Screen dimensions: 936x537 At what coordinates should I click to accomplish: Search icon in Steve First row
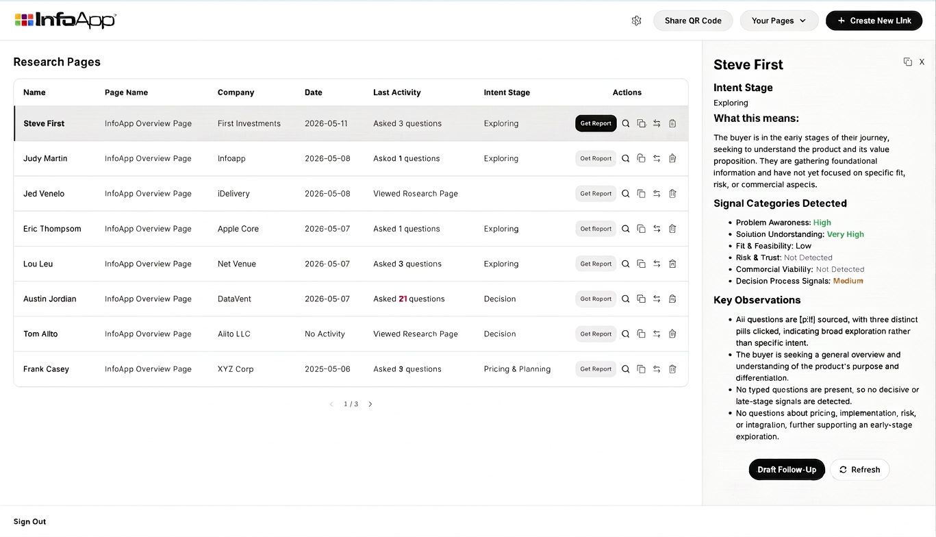click(625, 123)
